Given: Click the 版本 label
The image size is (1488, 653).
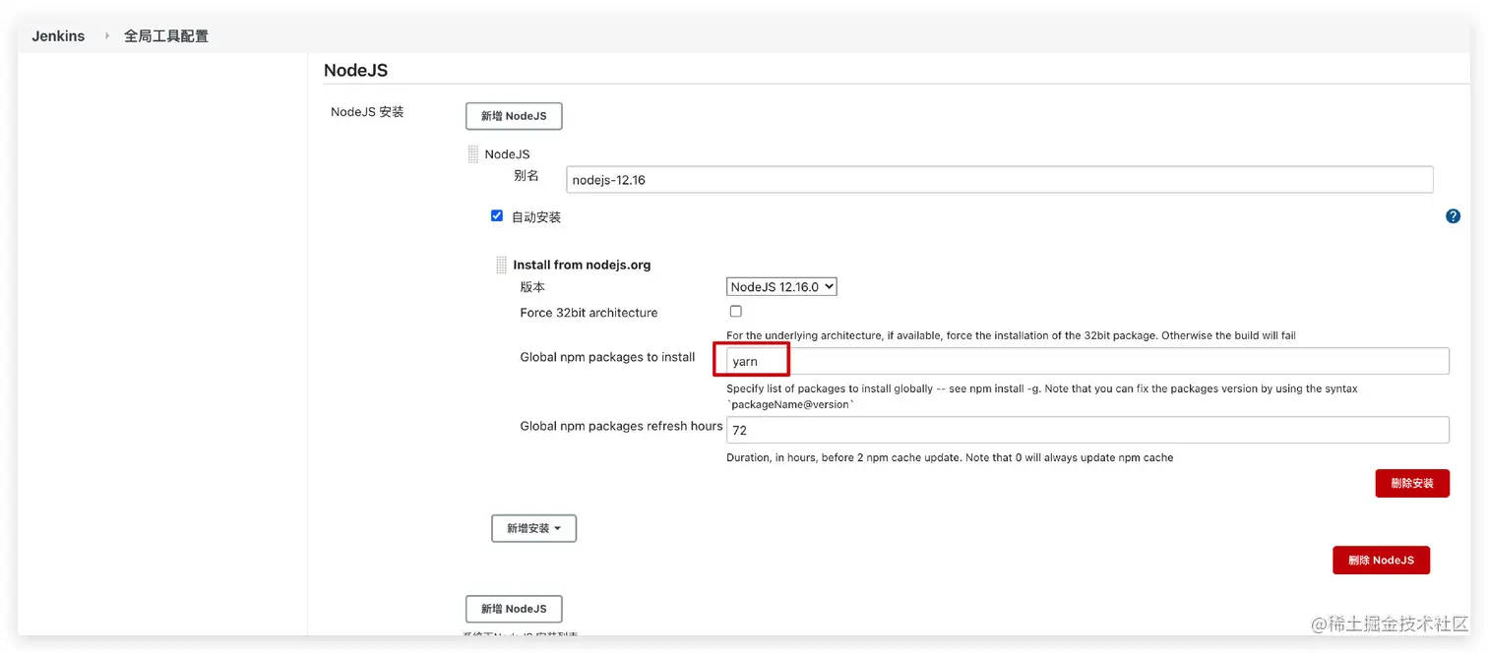Looking at the screenshot, I should click(532, 287).
